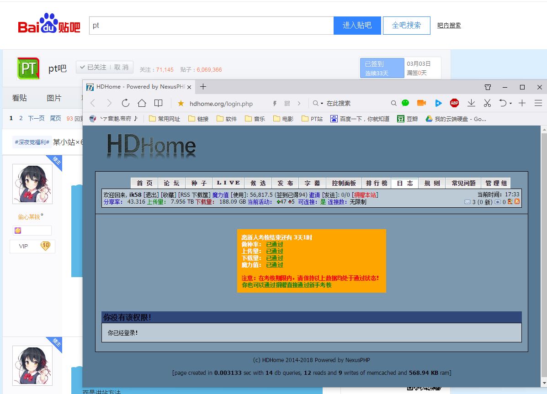
Task: Open the WeChat extension icon
Action: click(405, 103)
